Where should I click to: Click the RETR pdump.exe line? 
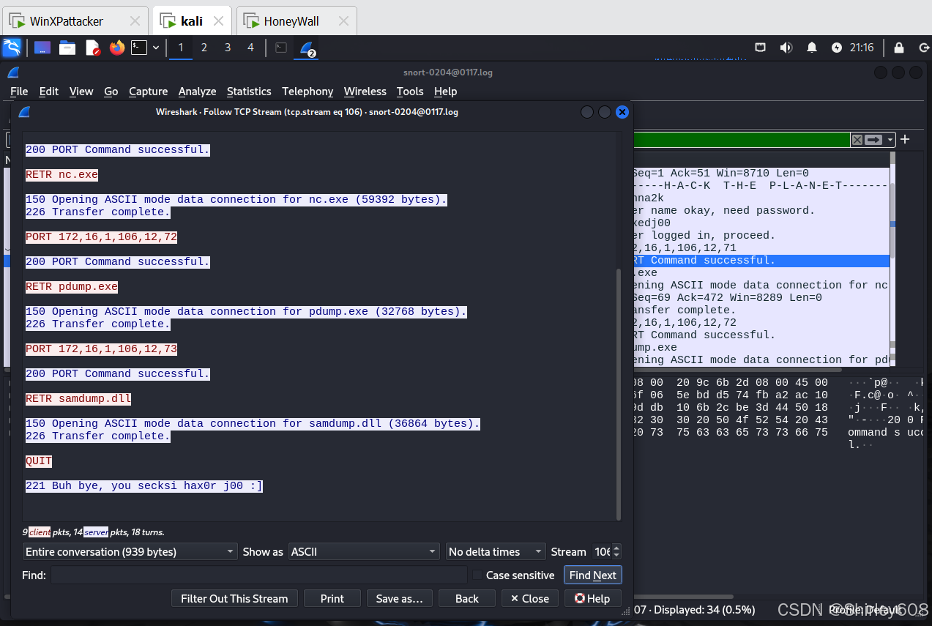pos(72,287)
